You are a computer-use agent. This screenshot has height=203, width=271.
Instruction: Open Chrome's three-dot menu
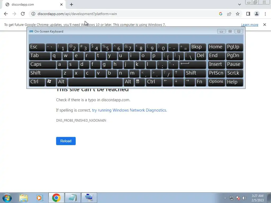265,14
